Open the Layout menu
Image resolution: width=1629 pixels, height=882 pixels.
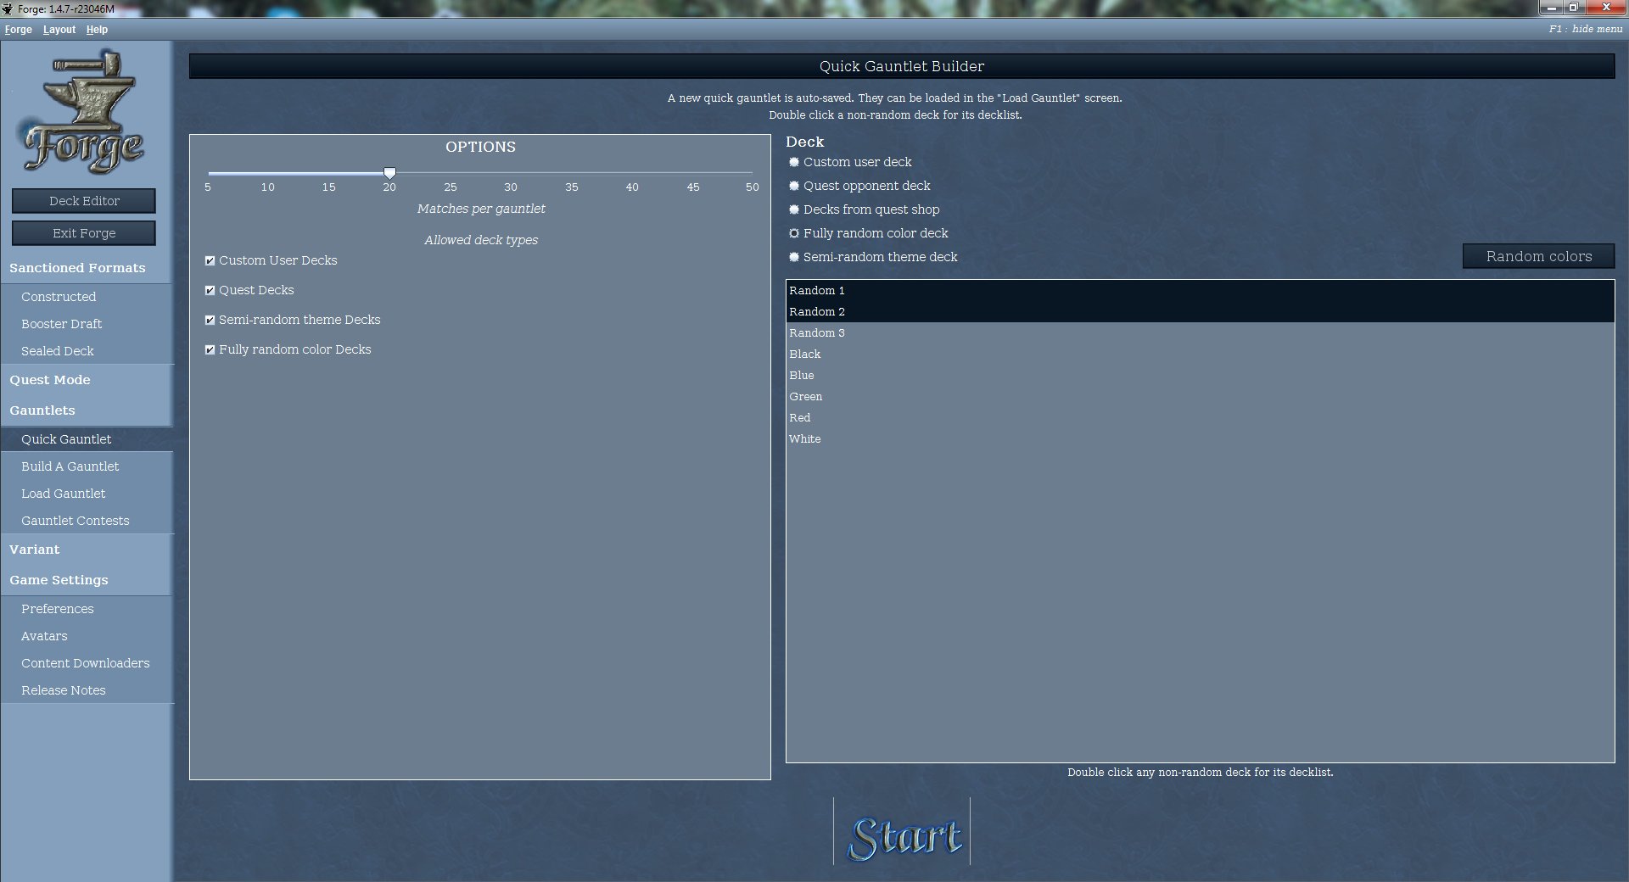pos(59,30)
